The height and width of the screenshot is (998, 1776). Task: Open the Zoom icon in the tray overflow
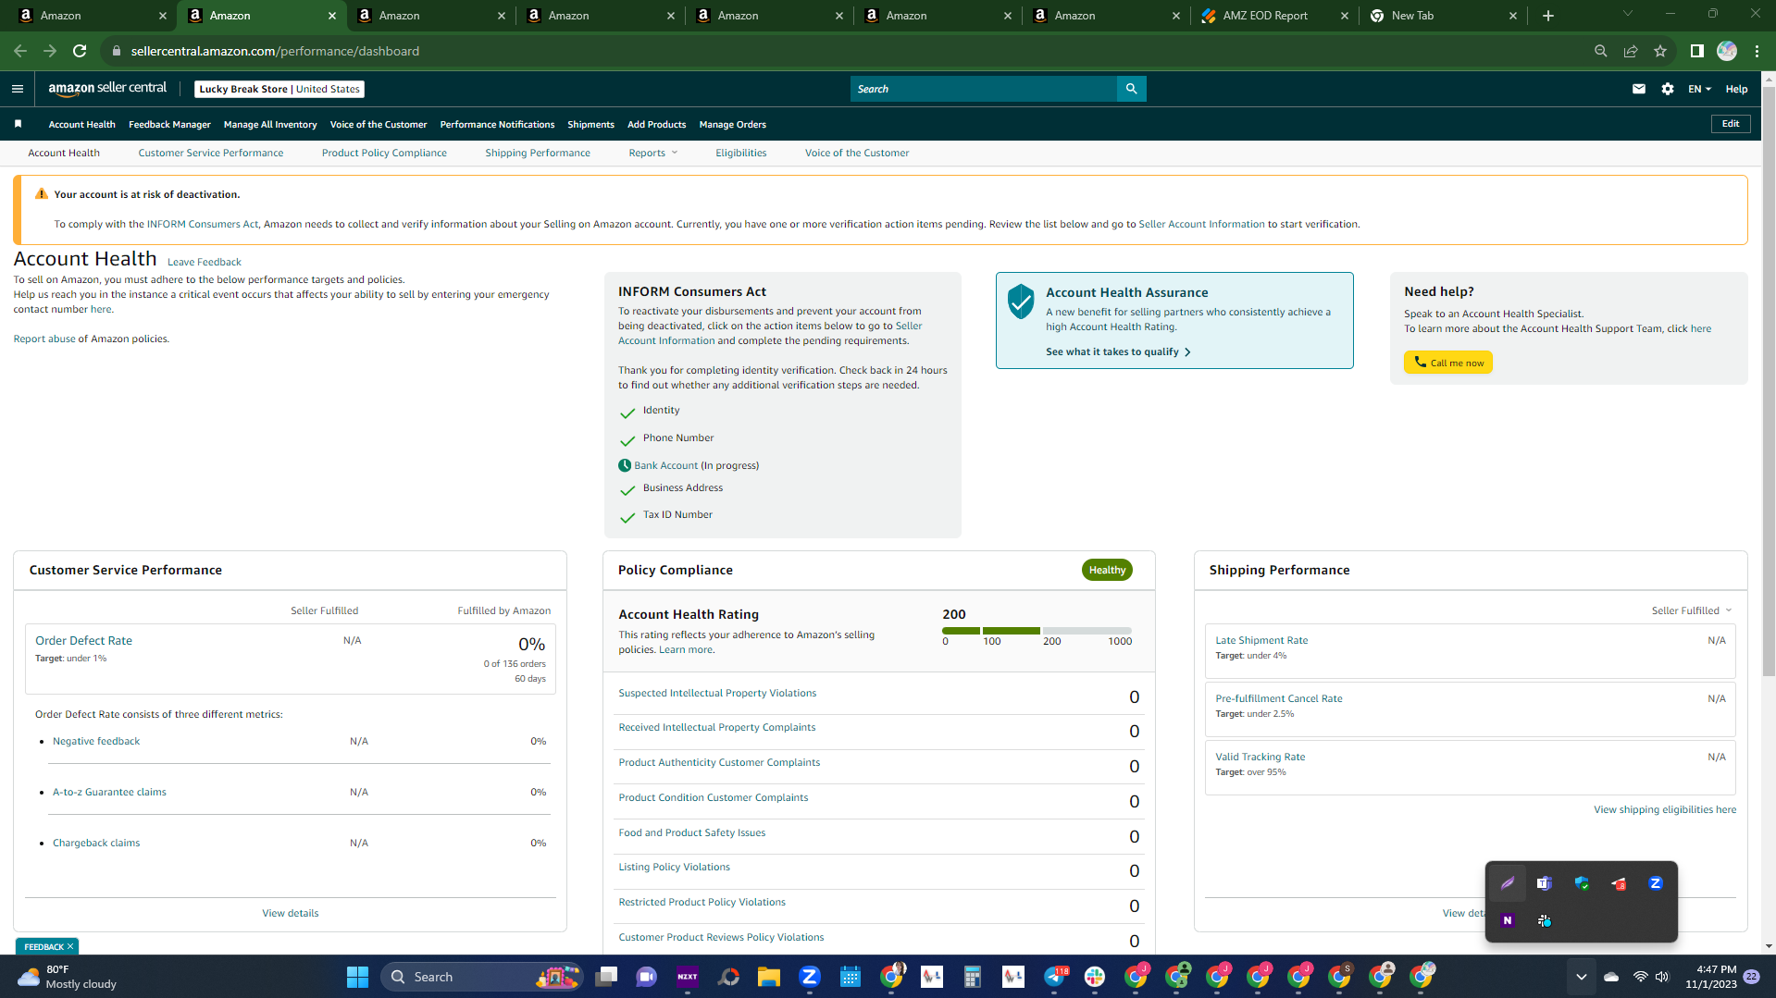tap(1656, 883)
